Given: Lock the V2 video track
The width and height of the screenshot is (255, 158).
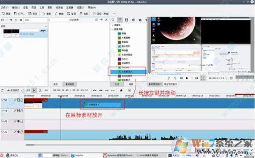Looking at the screenshot, I should click(x=22, y=100).
